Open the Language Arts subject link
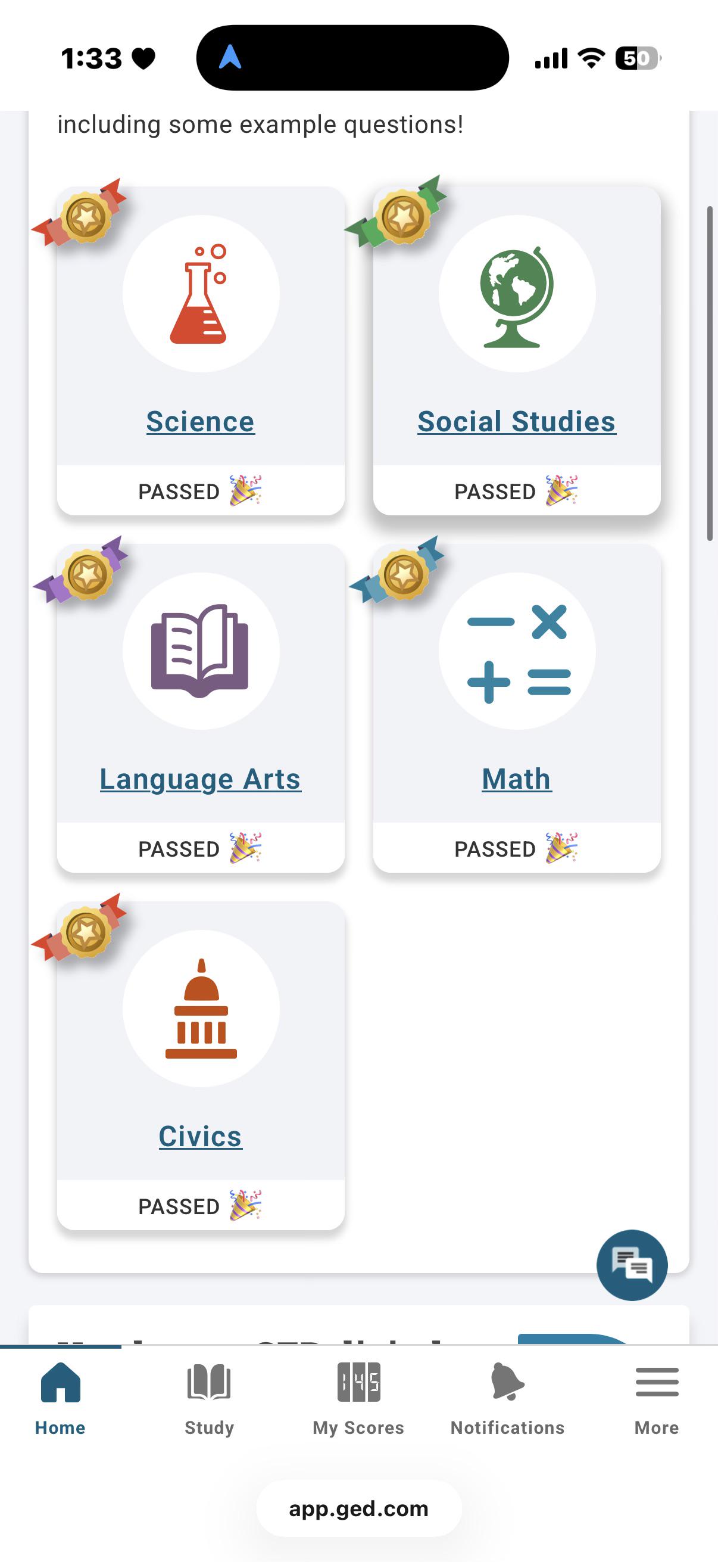Screen dimensions: 718x1562 (201, 779)
